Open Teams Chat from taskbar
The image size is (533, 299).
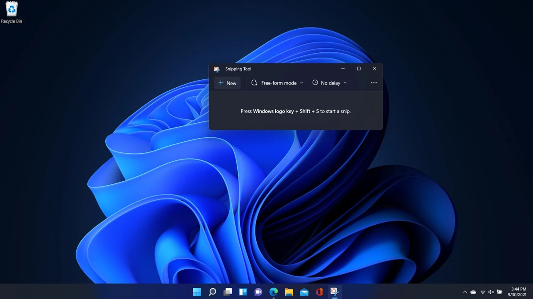258,292
